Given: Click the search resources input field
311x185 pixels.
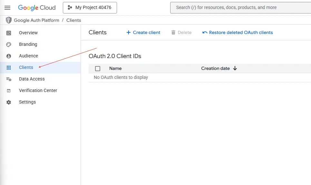Looking at the screenshot, I should (x=240, y=8).
